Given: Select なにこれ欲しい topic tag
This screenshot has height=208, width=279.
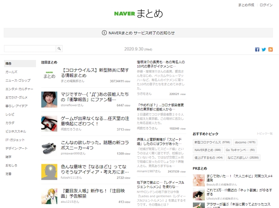Looking at the screenshot, I should [243, 157].
